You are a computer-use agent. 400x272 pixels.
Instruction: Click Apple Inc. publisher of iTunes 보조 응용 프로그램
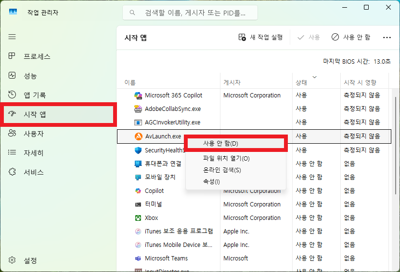coord(236,231)
